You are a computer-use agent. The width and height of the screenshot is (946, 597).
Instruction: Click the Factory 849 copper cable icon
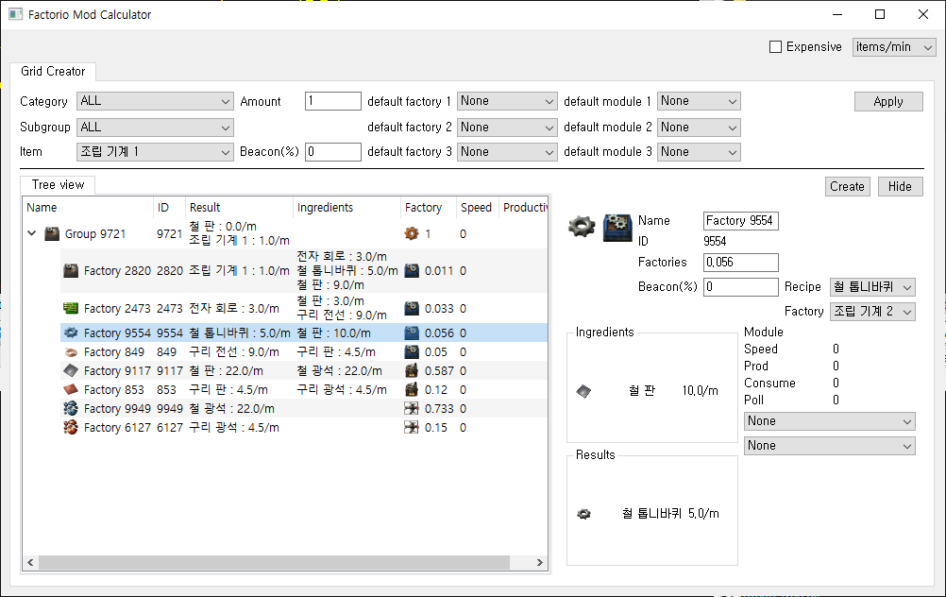[x=71, y=352]
